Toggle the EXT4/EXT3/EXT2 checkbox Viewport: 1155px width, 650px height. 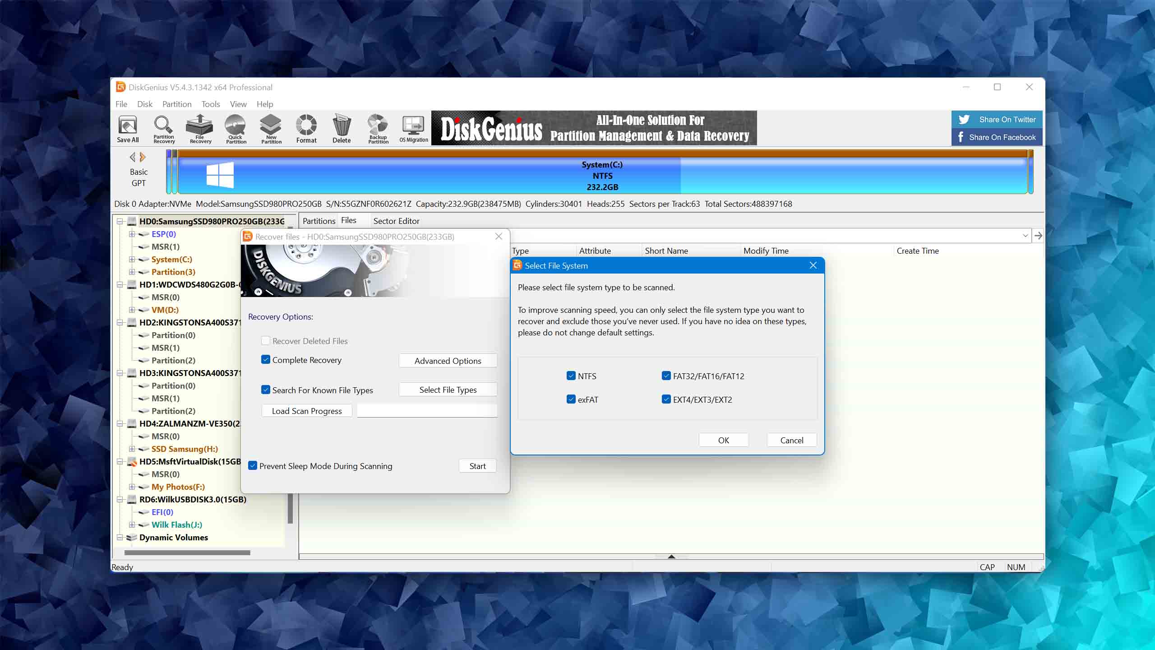[x=666, y=399]
